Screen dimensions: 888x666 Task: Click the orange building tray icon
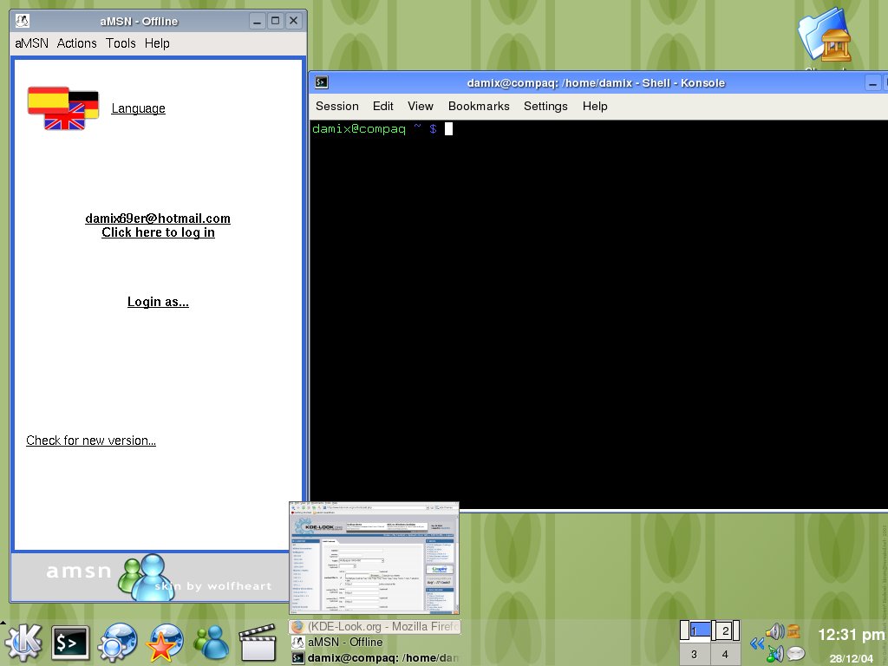(794, 630)
